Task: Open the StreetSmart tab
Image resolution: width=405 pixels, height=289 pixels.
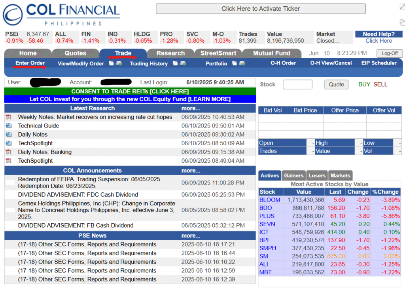Action: pyautogui.click(x=218, y=53)
